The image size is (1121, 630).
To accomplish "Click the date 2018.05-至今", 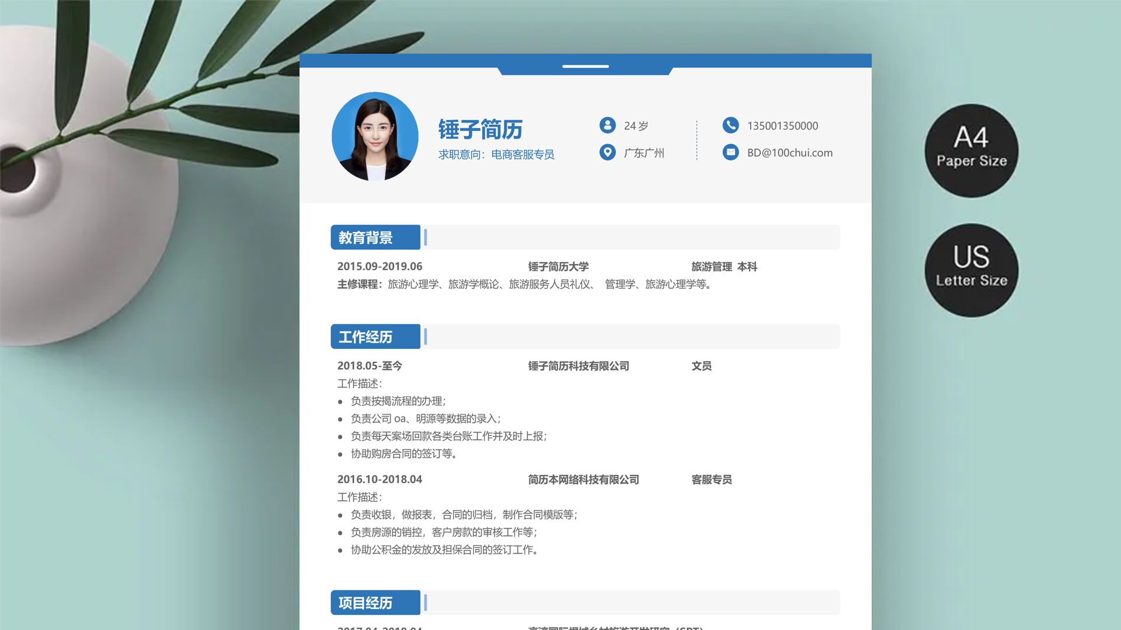I will click(x=370, y=366).
